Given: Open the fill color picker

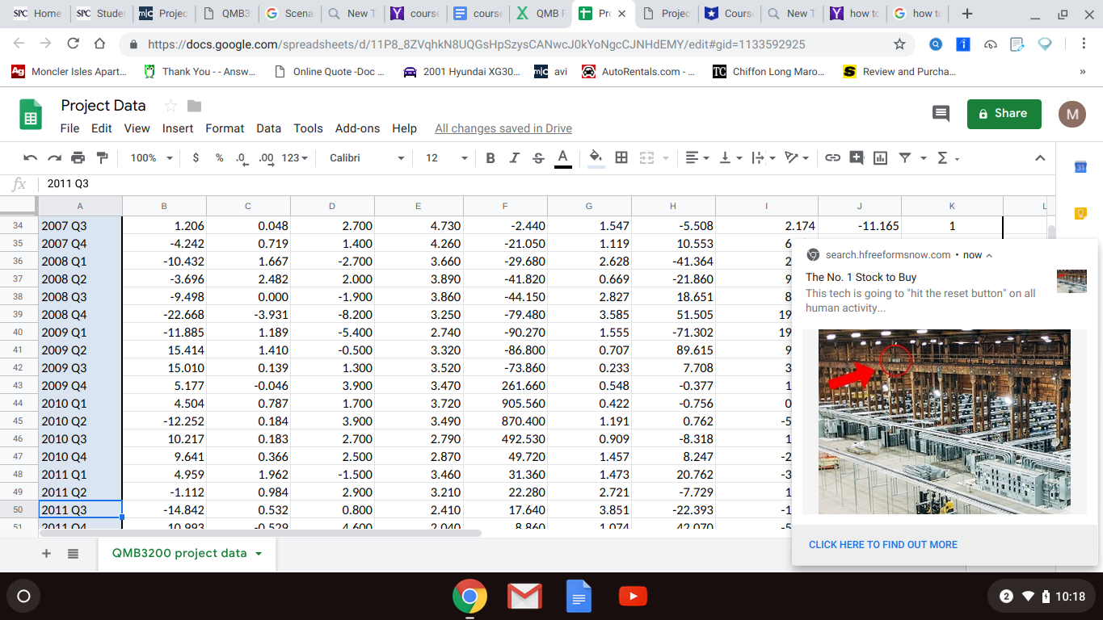Looking at the screenshot, I should tap(596, 158).
